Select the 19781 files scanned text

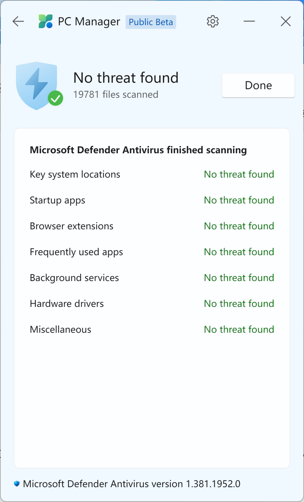coord(116,94)
